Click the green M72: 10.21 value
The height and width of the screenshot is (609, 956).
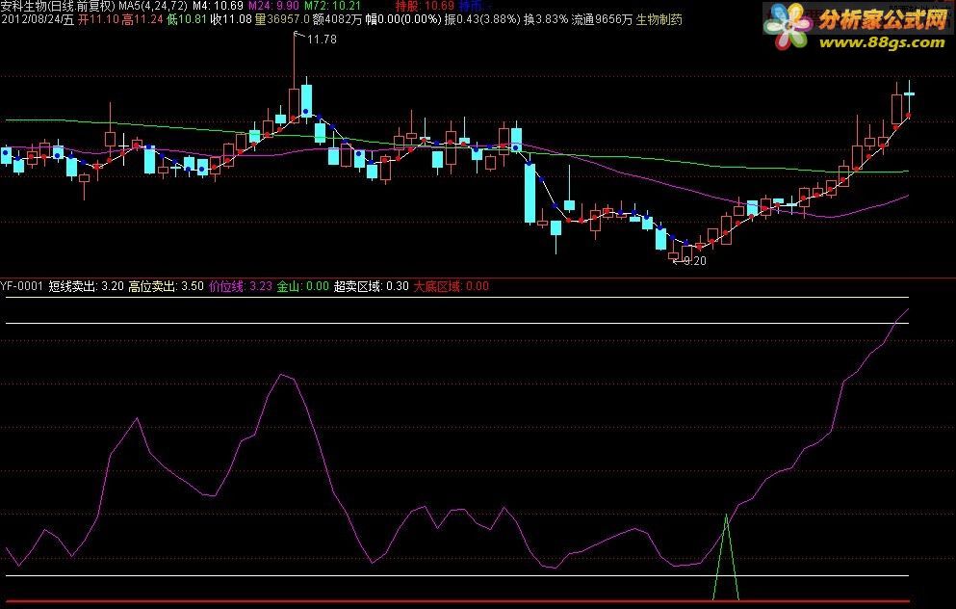click(332, 6)
